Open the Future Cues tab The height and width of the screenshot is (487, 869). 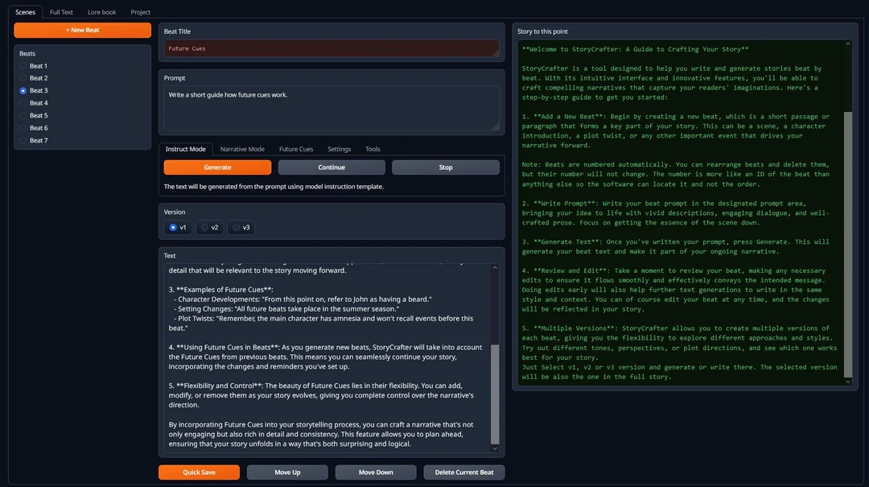coord(296,149)
